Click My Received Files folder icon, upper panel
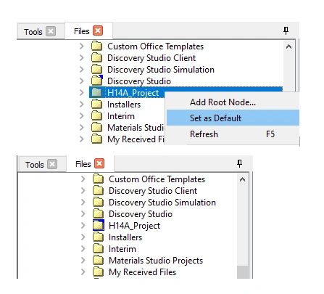 96,139
